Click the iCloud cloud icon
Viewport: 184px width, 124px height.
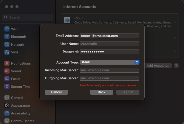(x=67, y=20)
